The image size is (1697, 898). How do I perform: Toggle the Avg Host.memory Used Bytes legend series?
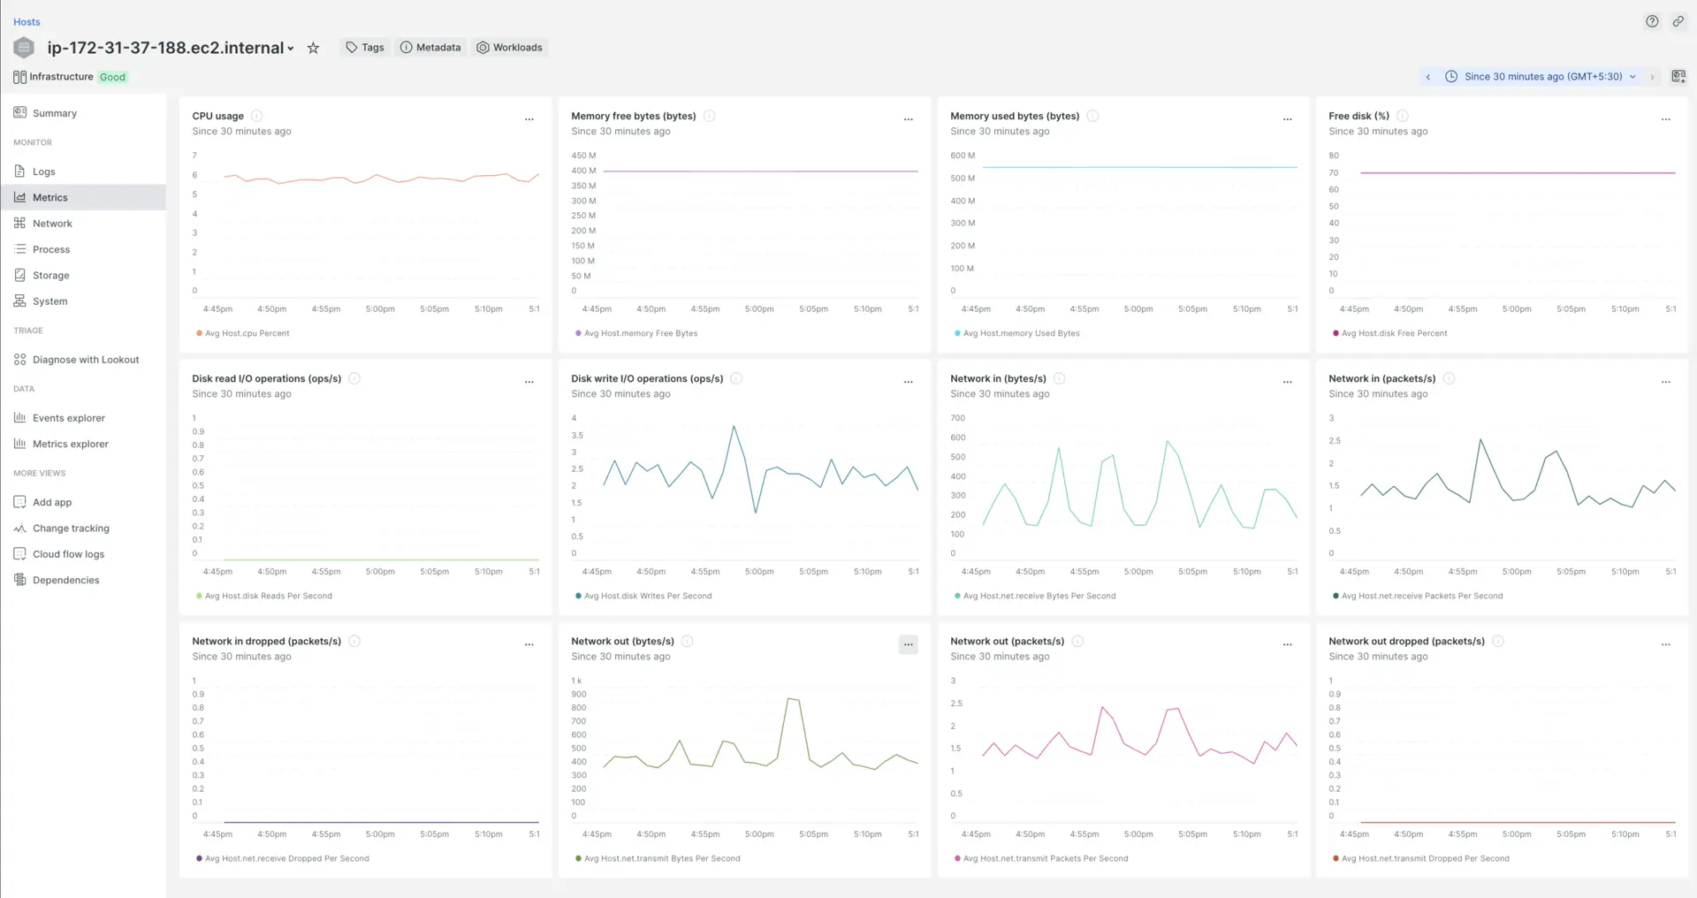[1021, 333]
